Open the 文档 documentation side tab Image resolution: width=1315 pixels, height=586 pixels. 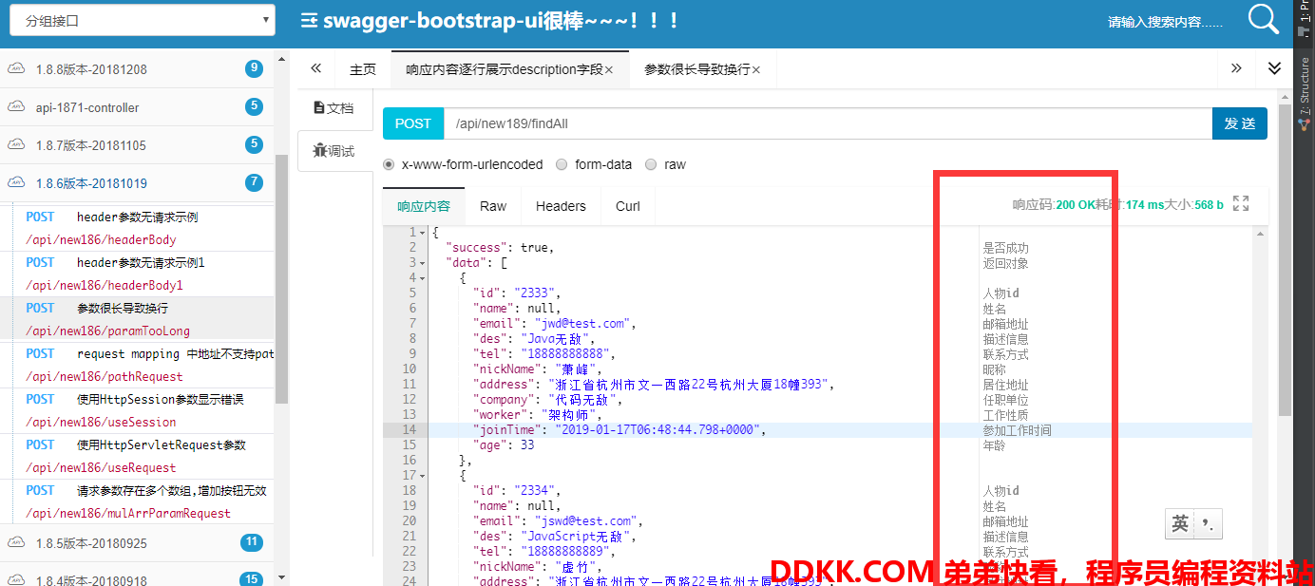334,108
